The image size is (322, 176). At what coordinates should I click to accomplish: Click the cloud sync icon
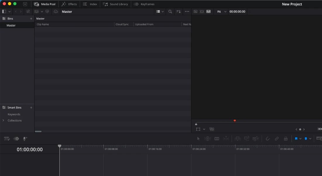56,11
